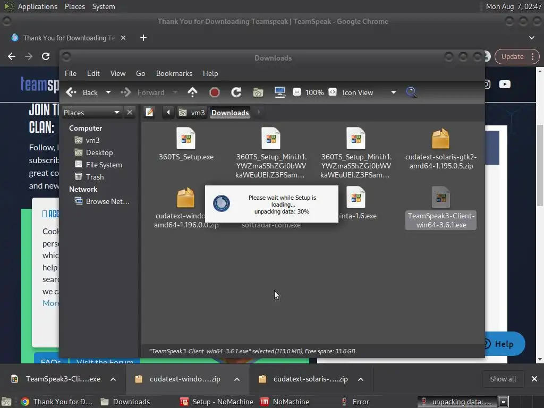This screenshot has height=408, width=544.
Task: Click the Setup loading spinner icon
Action: pos(222,203)
